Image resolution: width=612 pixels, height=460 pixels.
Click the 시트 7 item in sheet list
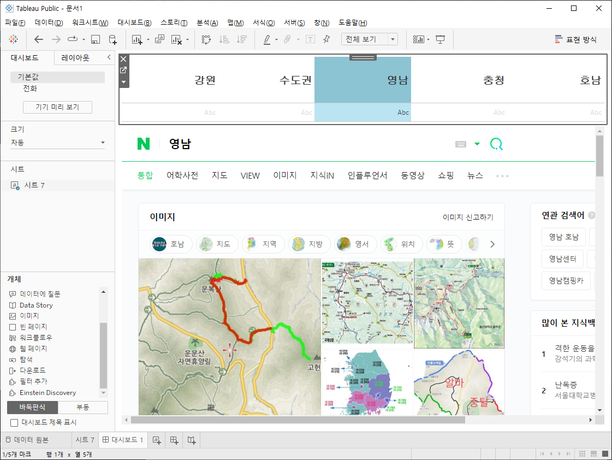pos(34,185)
